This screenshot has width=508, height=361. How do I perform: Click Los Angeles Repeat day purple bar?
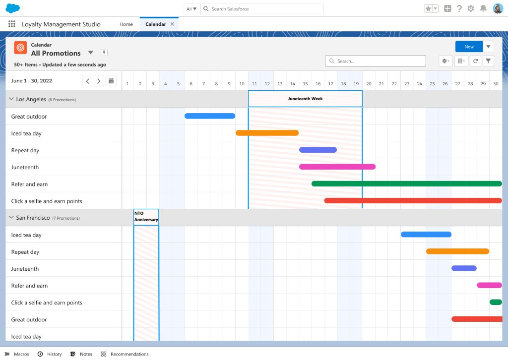click(318, 150)
